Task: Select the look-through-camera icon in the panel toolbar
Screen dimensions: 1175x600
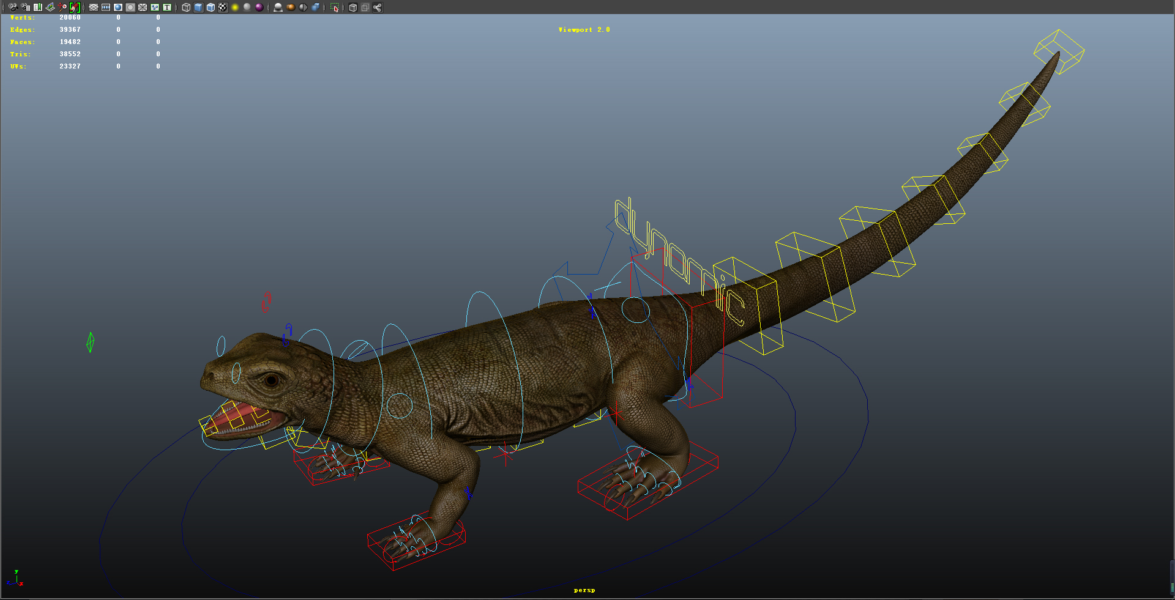Action: [12, 8]
